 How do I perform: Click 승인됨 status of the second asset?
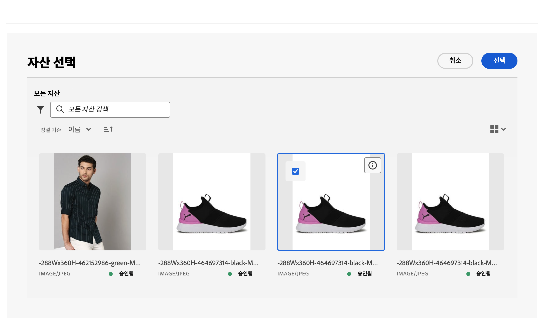(245, 274)
